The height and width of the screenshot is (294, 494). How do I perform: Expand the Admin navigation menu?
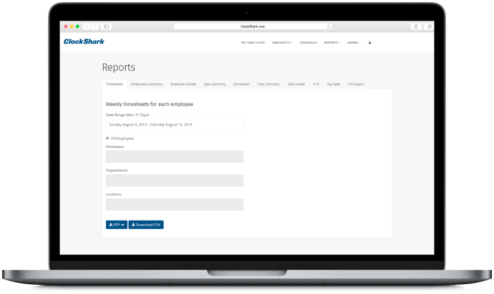point(354,42)
